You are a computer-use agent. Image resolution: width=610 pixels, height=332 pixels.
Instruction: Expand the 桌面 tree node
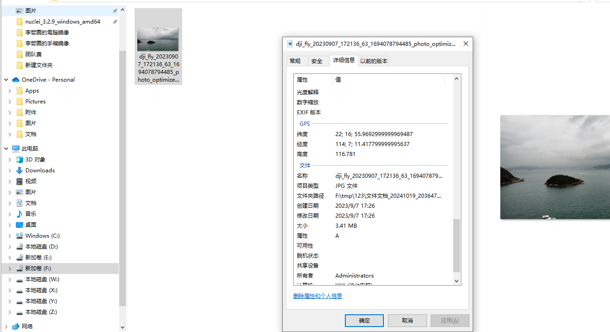[x=10, y=225]
